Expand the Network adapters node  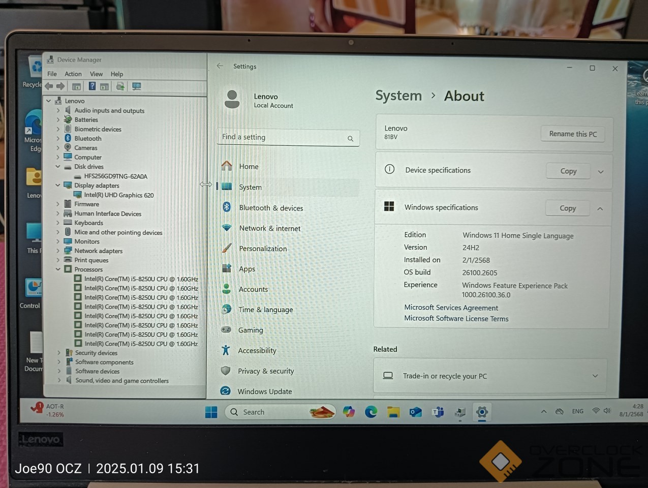coord(58,251)
